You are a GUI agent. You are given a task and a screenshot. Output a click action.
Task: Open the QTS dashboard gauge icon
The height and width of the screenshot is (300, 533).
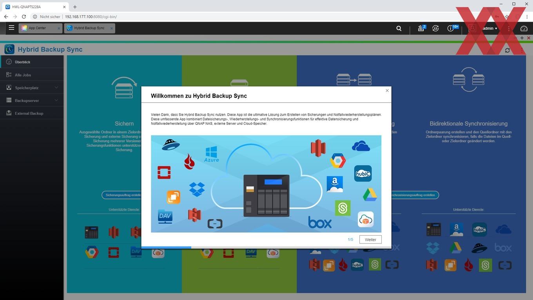pyautogui.click(x=524, y=28)
